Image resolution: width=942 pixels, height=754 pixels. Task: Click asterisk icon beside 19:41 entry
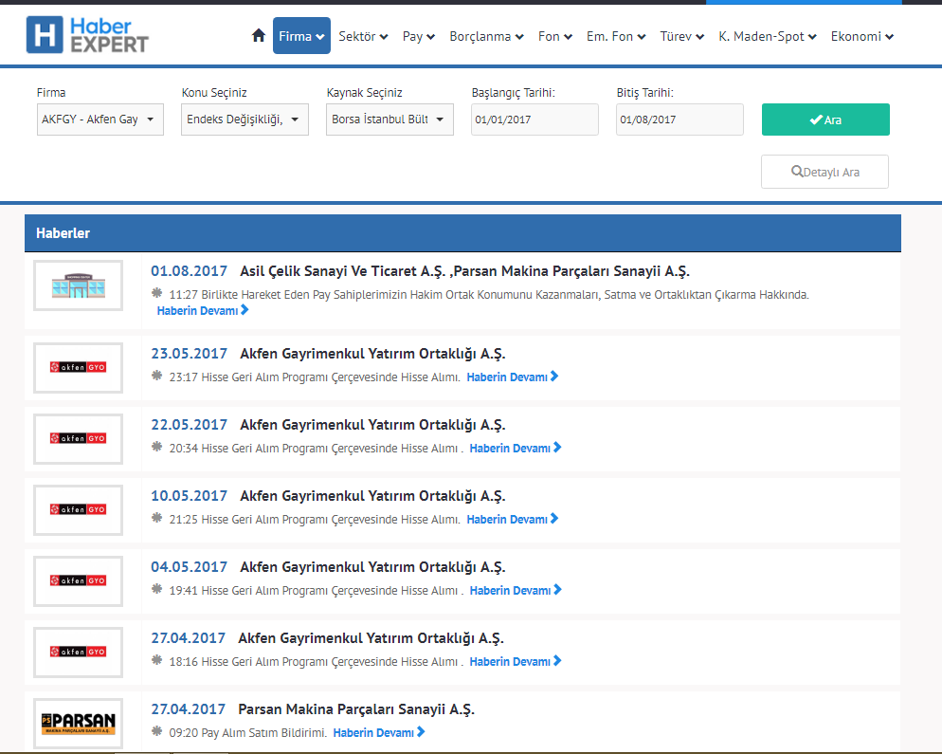tap(156, 589)
